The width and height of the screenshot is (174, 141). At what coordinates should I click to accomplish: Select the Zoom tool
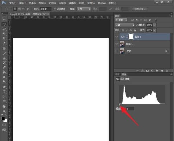click(4, 111)
